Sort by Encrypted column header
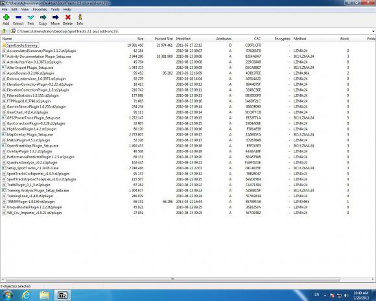376x301 pixels. (x=282, y=39)
